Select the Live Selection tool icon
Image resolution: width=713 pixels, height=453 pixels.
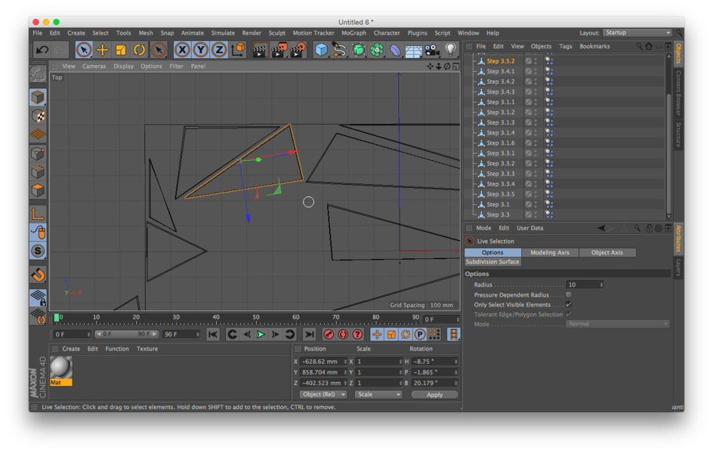click(84, 50)
